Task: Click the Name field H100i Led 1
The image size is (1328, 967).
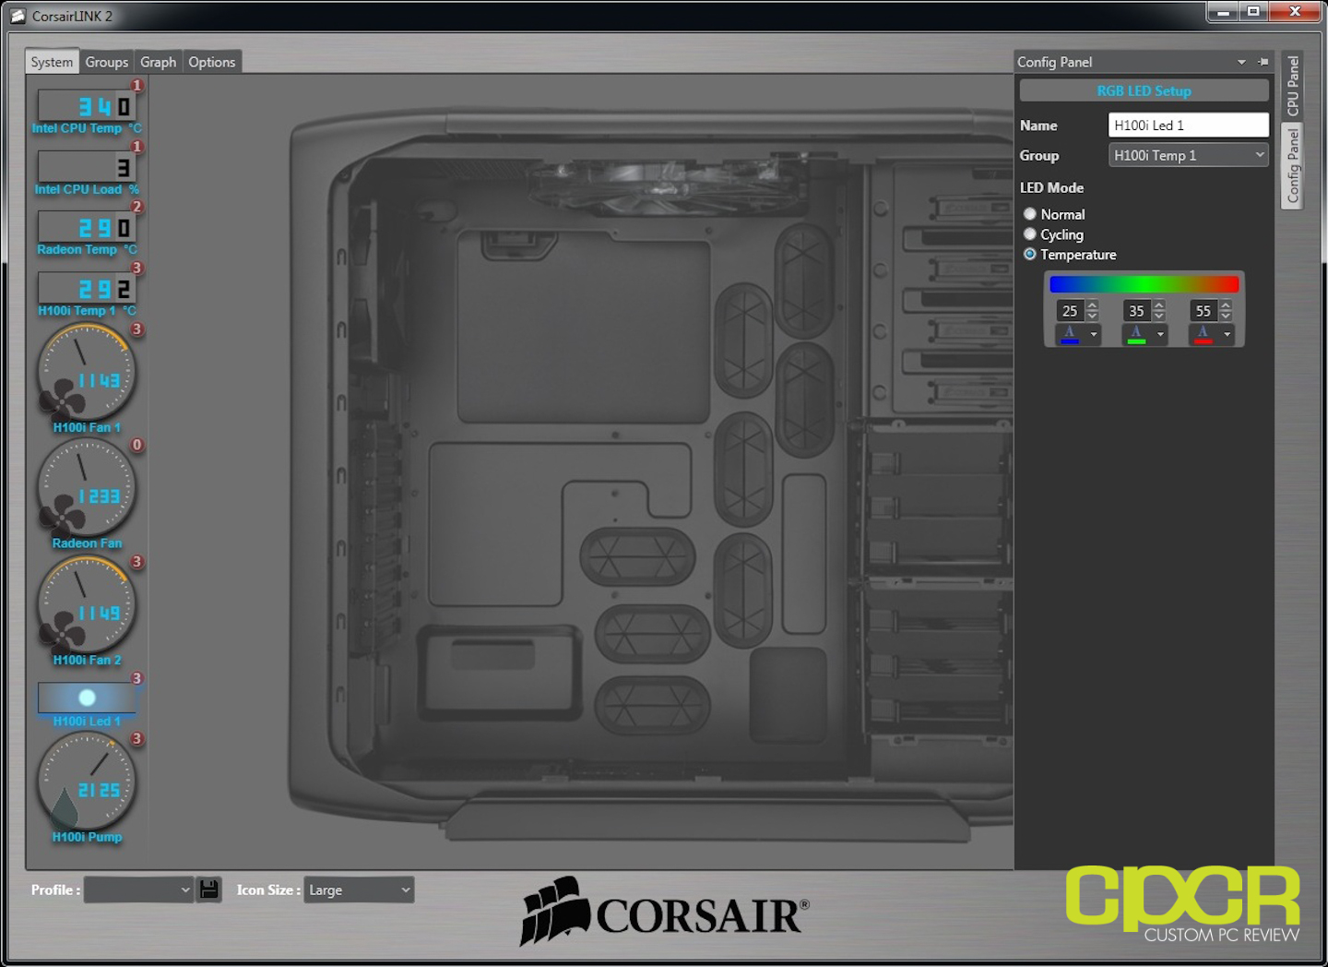Action: (1188, 125)
